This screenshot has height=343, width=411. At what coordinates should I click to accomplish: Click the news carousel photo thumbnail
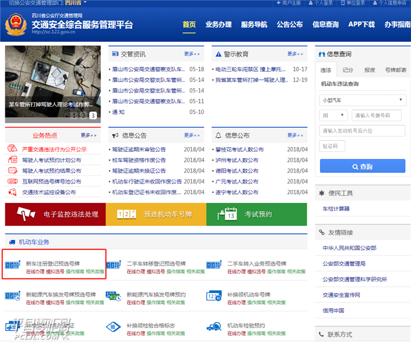pos(53,84)
